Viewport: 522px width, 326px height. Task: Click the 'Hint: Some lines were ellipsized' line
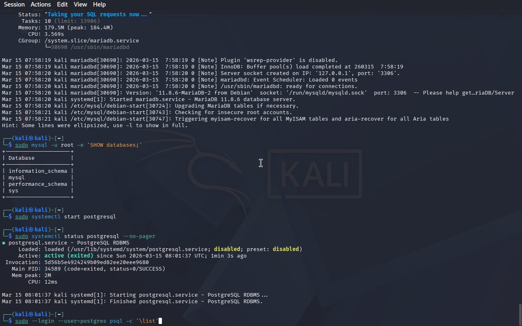tap(95, 126)
